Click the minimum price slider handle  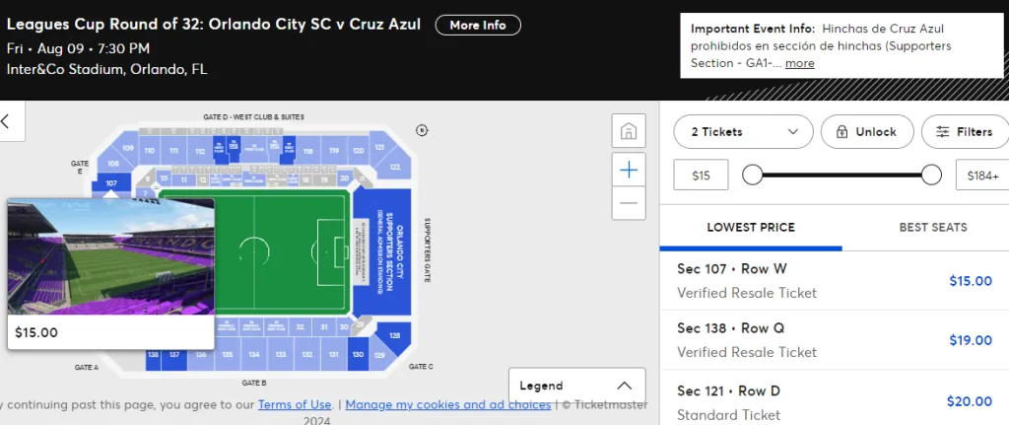click(x=753, y=176)
